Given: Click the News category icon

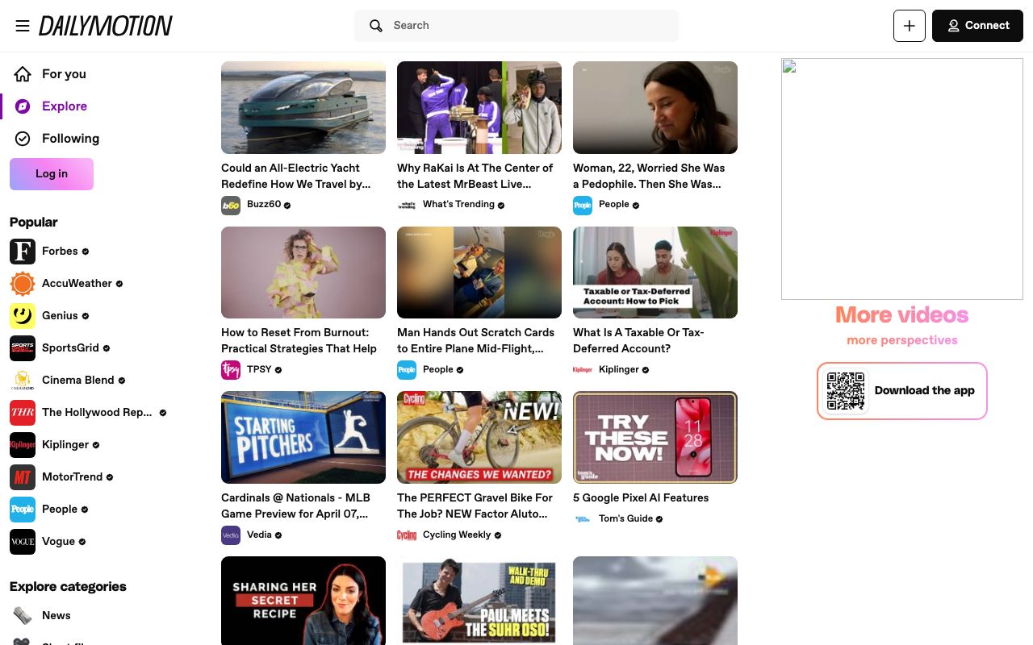Looking at the screenshot, I should (x=23, y=616).
